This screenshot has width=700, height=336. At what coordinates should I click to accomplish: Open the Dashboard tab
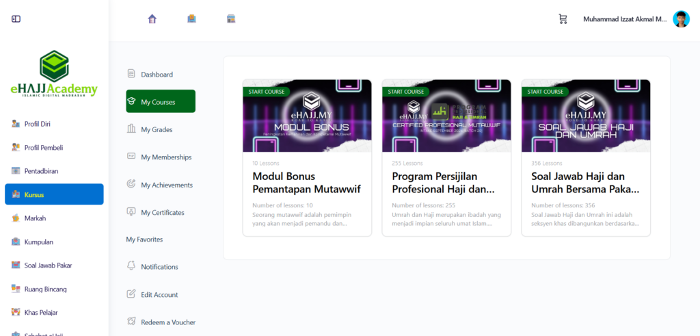pos(157,75)
